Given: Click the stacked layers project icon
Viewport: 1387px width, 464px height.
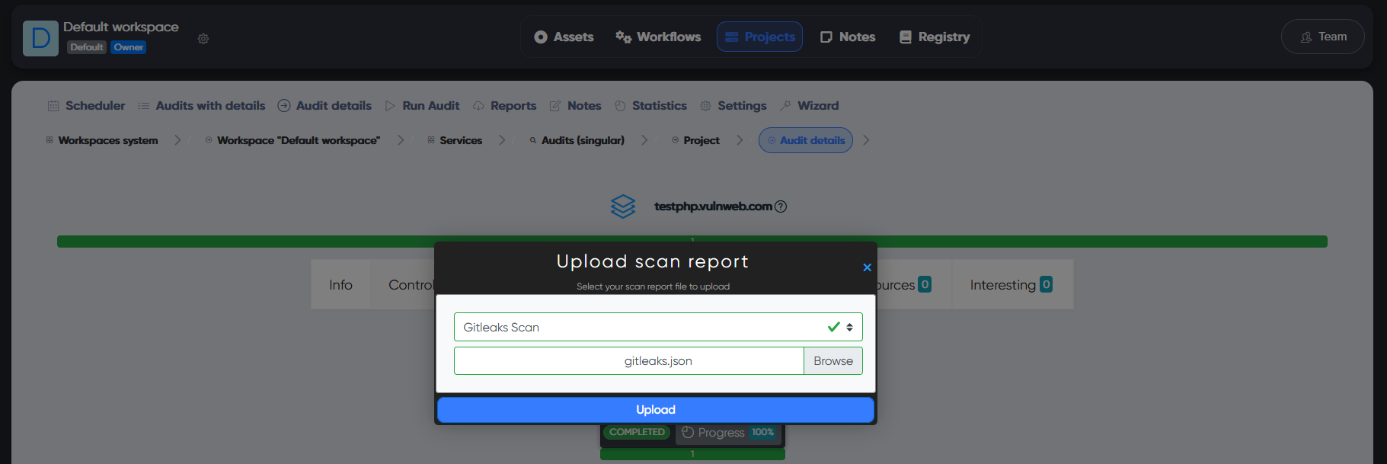Looking at the screenshot, I should tap(622, 206).
